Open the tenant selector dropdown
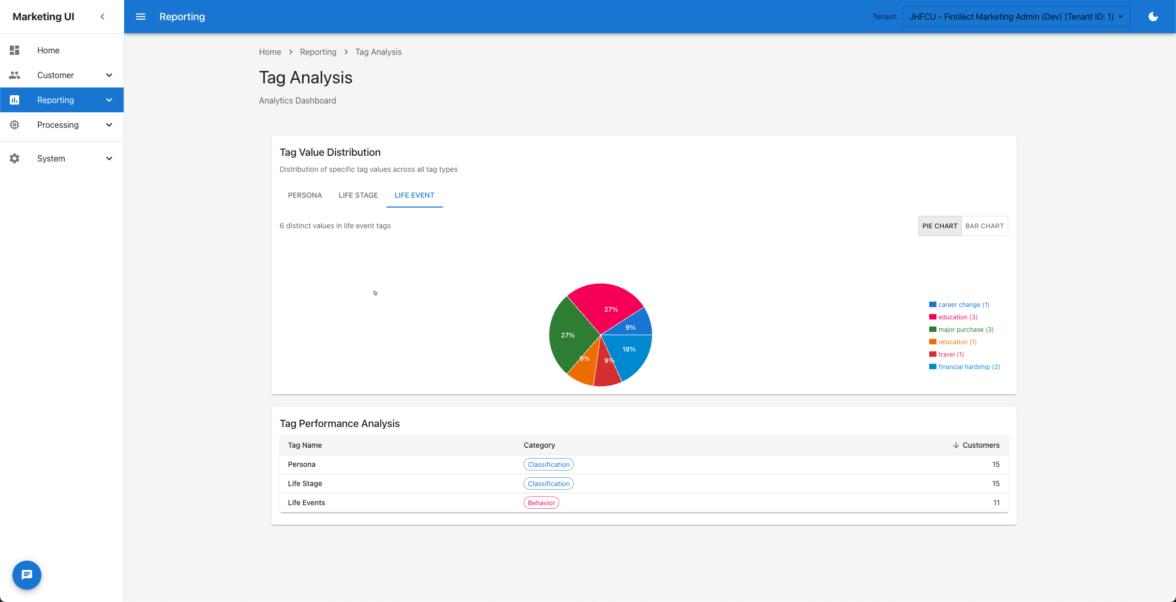This screenshot has width=1176, height=602. point(1015,16)
